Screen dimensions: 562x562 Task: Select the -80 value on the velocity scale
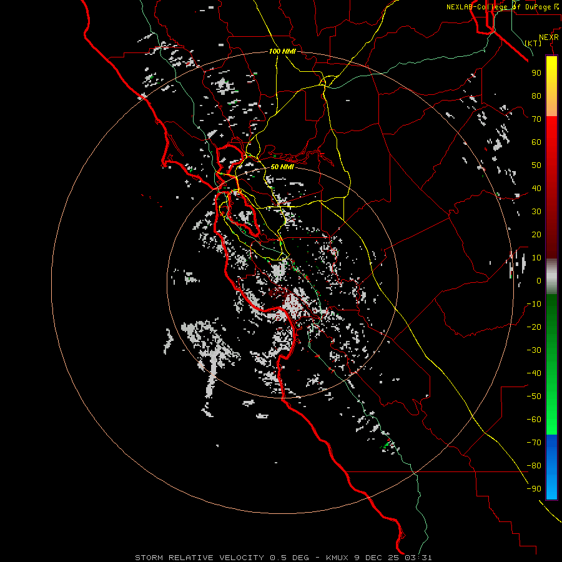[x=534, y=466]
